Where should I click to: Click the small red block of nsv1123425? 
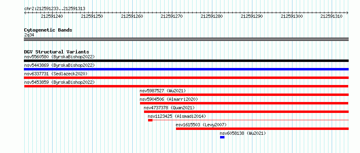(150, 120)
